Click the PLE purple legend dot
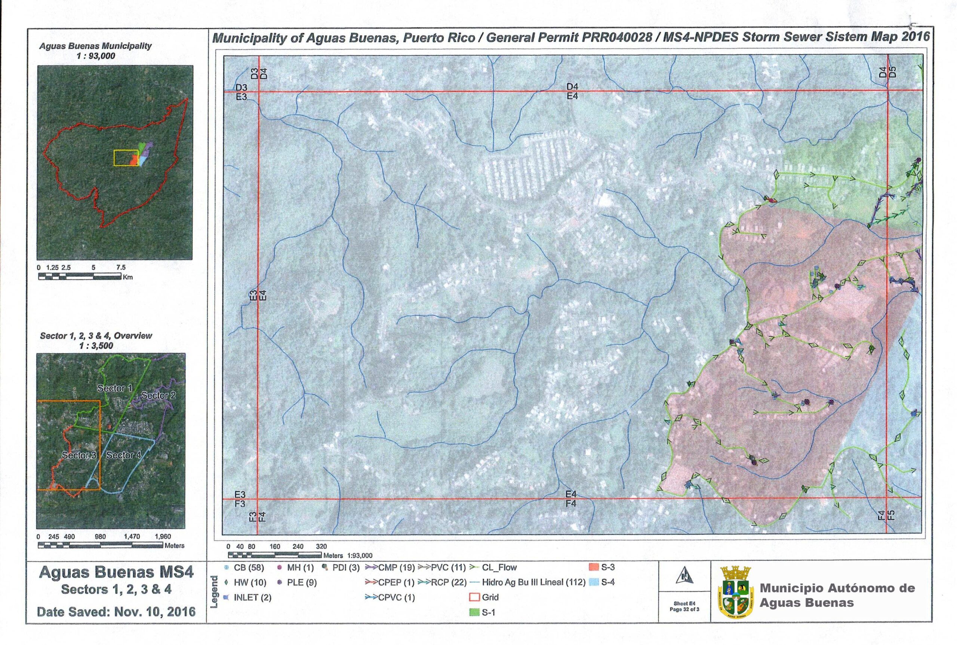This screenshot has width=957, height=645. 280,583
